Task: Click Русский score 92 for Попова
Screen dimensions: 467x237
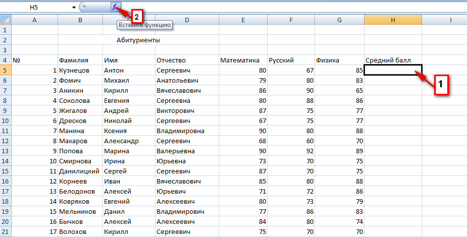Action: [291, 151]
